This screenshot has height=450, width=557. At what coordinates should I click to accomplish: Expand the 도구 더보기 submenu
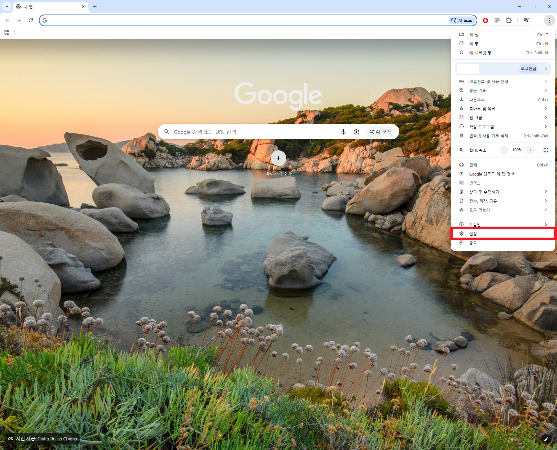(x=503, y=210)
